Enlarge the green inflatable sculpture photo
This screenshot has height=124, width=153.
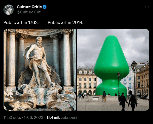coord(113,70)
